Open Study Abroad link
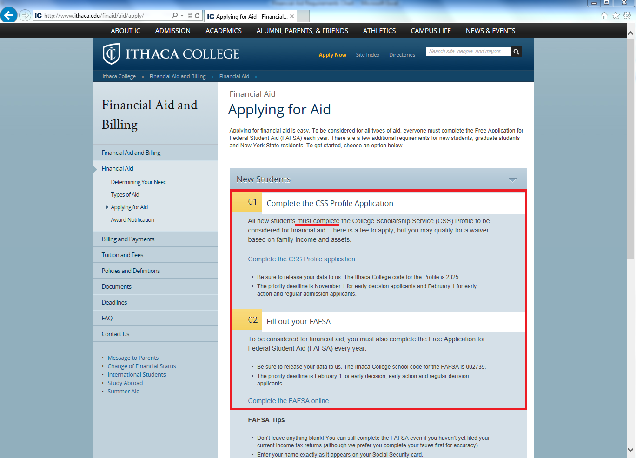 [x=125, y=383]
